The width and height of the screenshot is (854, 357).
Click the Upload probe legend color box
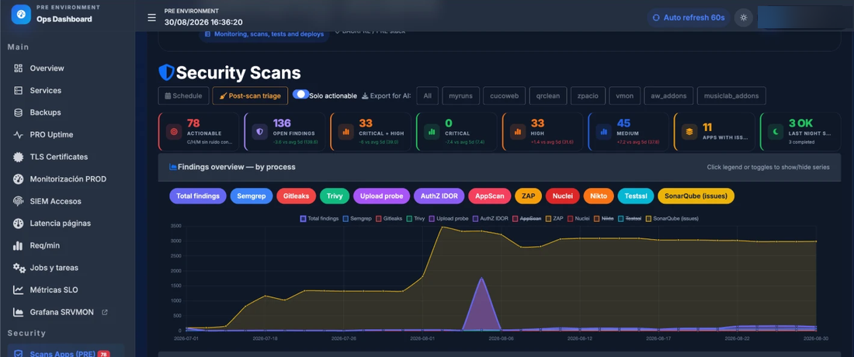tap(432, 218)
